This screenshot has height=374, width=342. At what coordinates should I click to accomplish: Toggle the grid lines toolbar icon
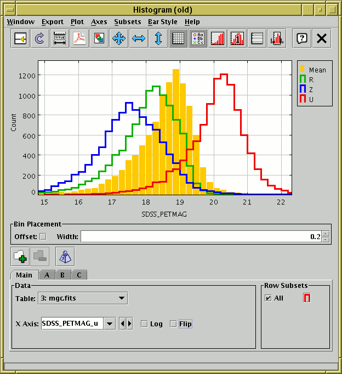coord(178,38)
